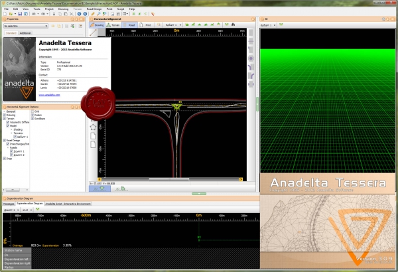Click the upper blank page tool icon
The image size is (398, 272).
(93, 135)
